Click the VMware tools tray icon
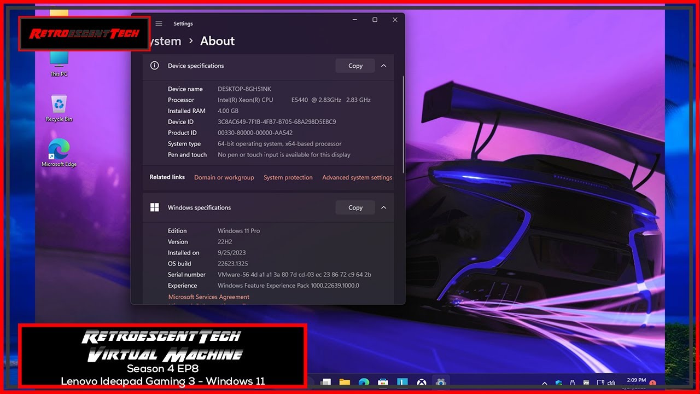The height and width of the screenshot is (394, 700). tap(586, 383)
